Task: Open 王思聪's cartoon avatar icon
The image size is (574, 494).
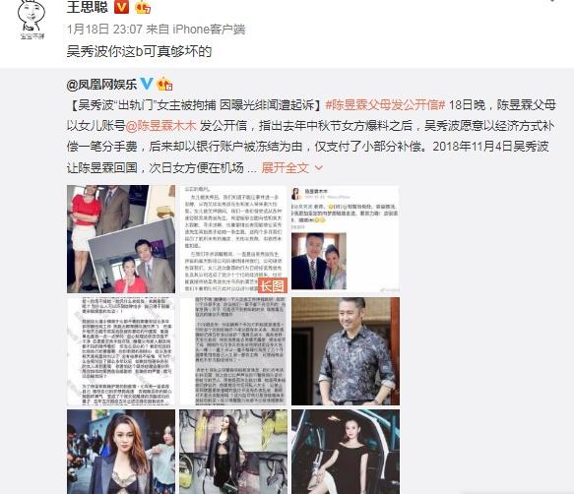Action: pos(32,19)
